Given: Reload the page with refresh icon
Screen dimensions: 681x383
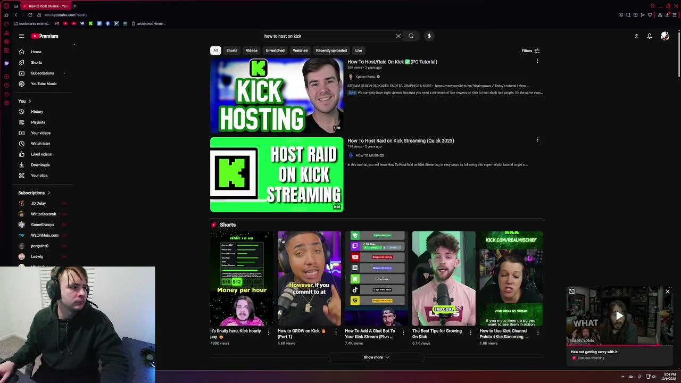Looking at the screenshot, I should click(x=30, y=15).
